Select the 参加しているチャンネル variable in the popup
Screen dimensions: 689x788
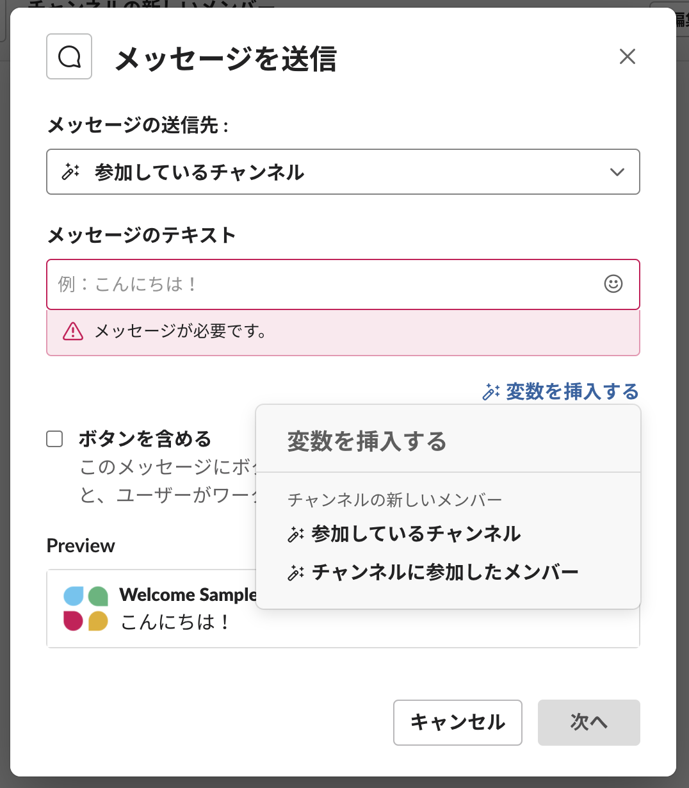click(x=416, y=534)
